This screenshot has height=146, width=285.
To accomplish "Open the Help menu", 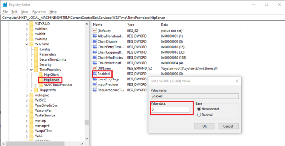I will click(x=53, y=12).
